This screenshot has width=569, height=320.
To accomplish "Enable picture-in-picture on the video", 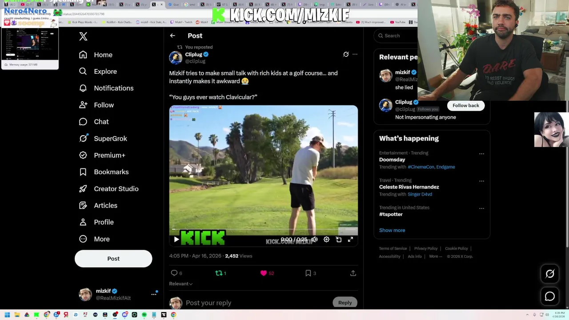I will (x=339, y=240).
